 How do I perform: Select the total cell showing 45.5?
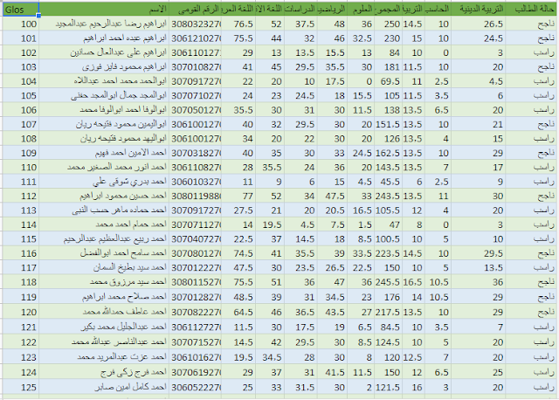[x=388, y=182]
